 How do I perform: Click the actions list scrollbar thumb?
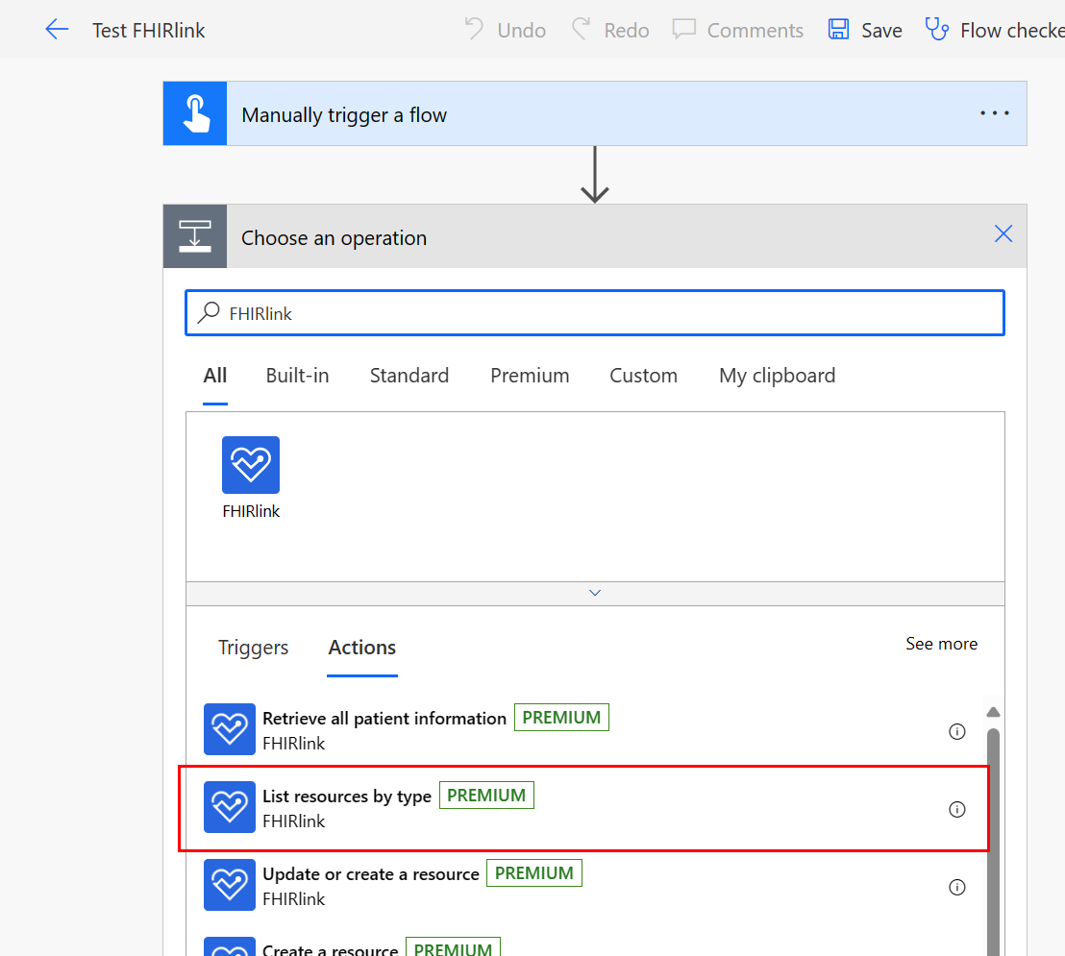click(993, 842)
